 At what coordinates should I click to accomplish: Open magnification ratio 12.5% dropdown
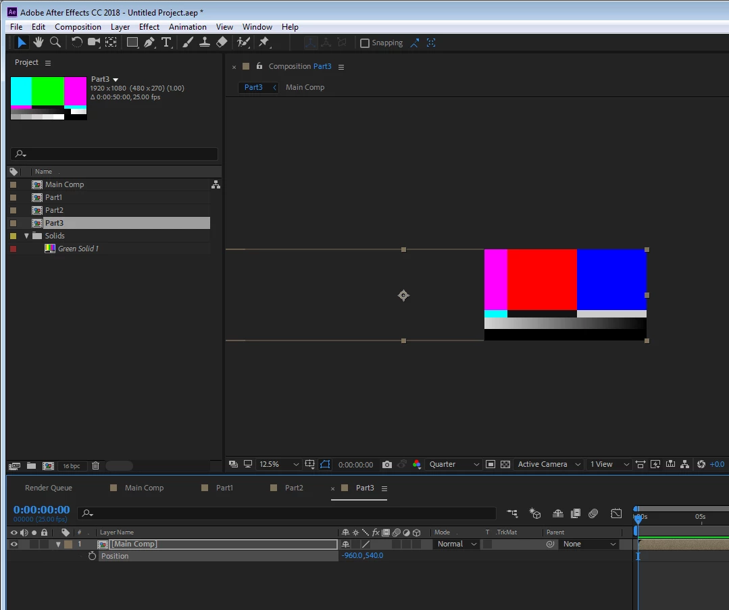pyautogui.click(x=279, y=465)
